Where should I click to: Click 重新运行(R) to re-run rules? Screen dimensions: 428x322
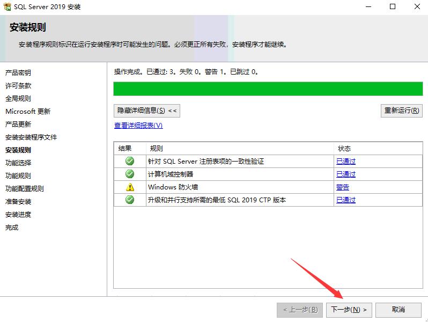(x=402, y=111)
